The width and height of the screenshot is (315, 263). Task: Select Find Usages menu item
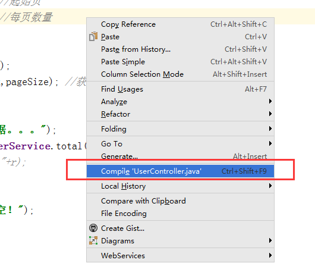pos(180,89)
